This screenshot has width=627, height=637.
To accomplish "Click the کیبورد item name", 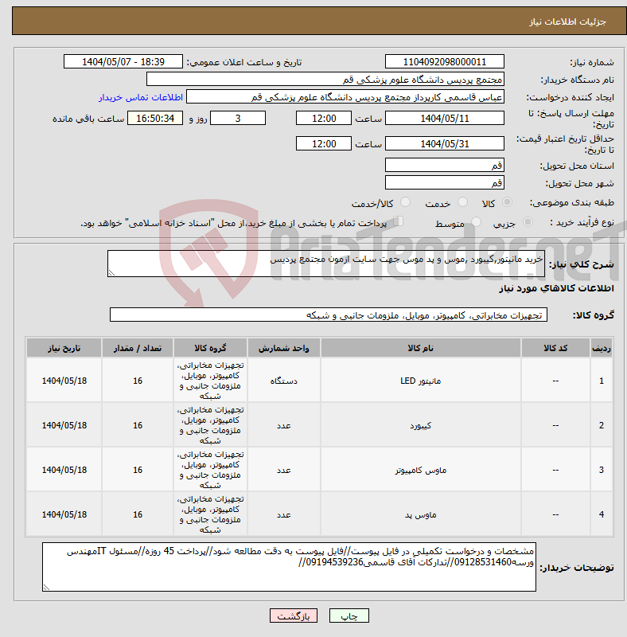I will click(x=421, y=425).
